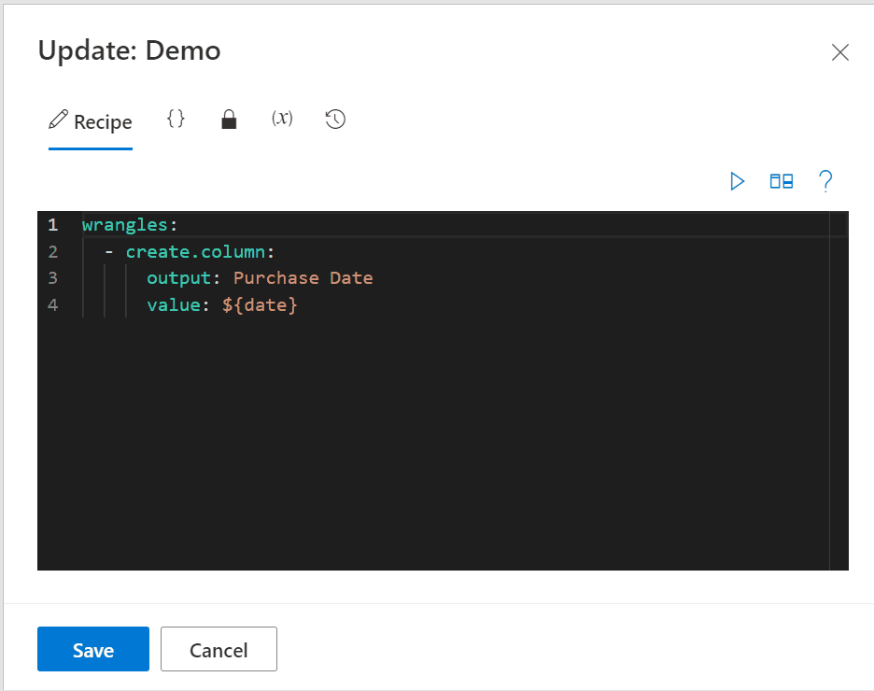Click the editor's vertical scrollbar track

coord(839,390)
